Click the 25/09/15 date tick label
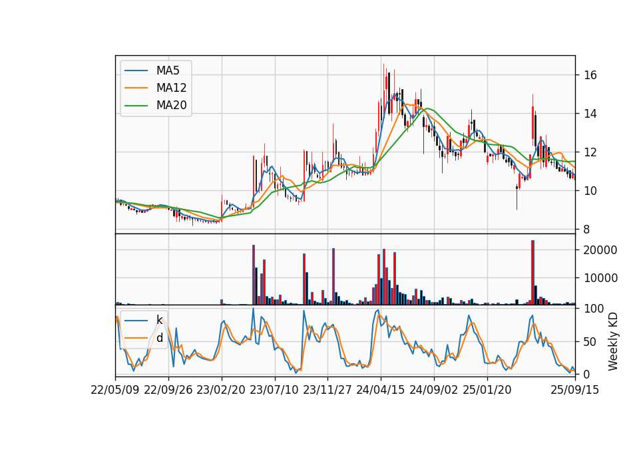The image size is (639, 459). pyautogui.click(x=575, y=390)
